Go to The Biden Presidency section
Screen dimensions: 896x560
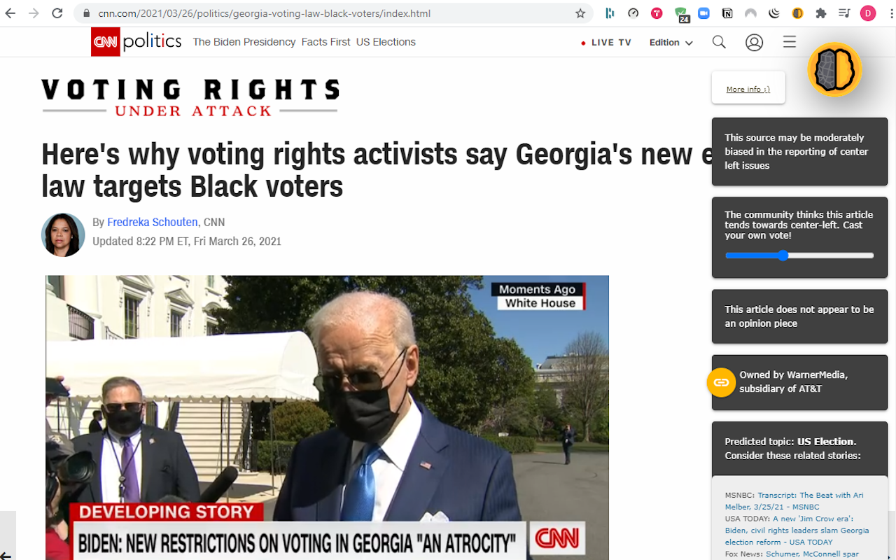(x=244, y=42)
